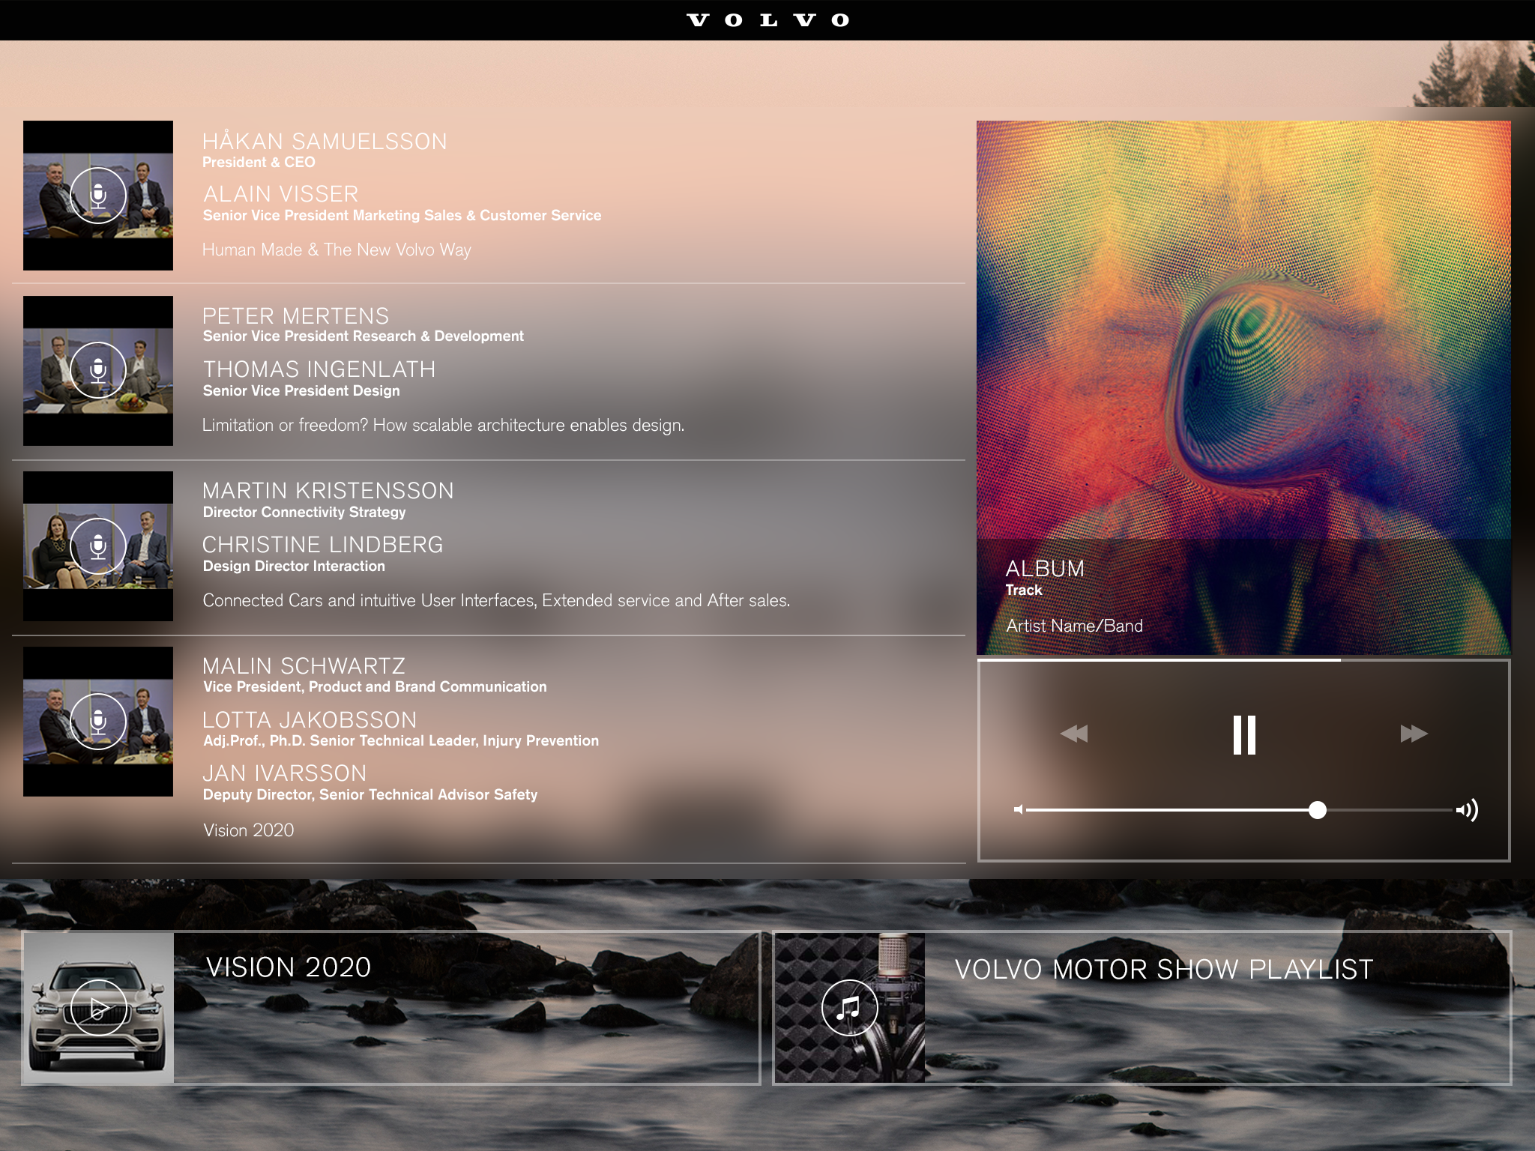Screen dimensions: 1535x1151
Task: Click the 'Artist Name/Band' label
Action: point(1074,626)
